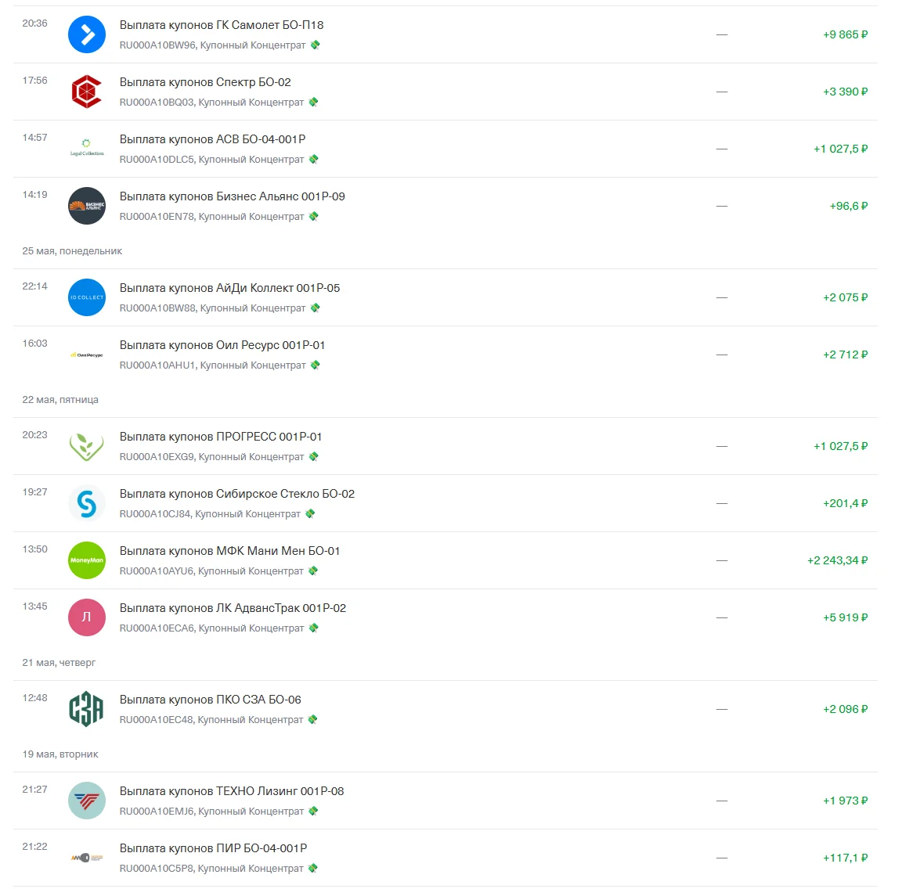This screenshot has width=902, height=889.
Task: Select Выплата купонов МФК Мани Мен БО-01
Action: coord(229,551)
